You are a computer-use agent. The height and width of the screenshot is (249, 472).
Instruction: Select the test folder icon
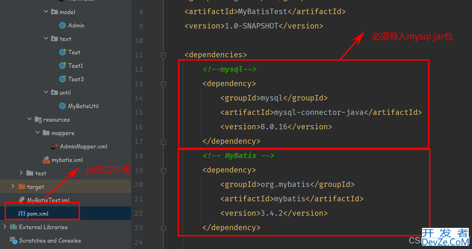pos(30,173)
